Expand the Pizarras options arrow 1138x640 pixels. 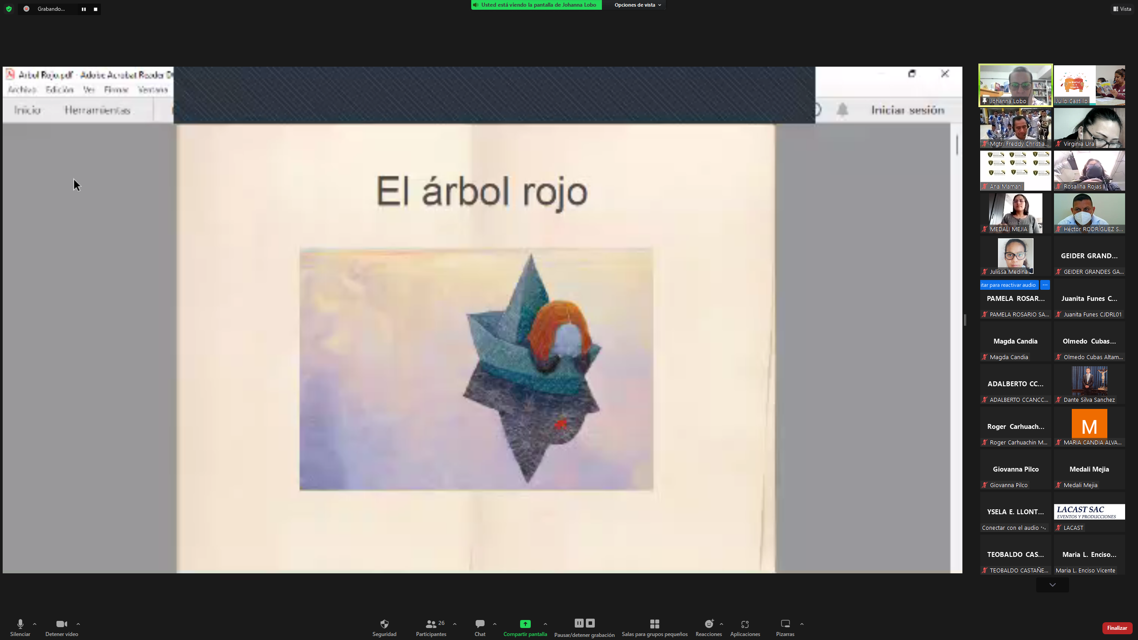tap(802, 624)
